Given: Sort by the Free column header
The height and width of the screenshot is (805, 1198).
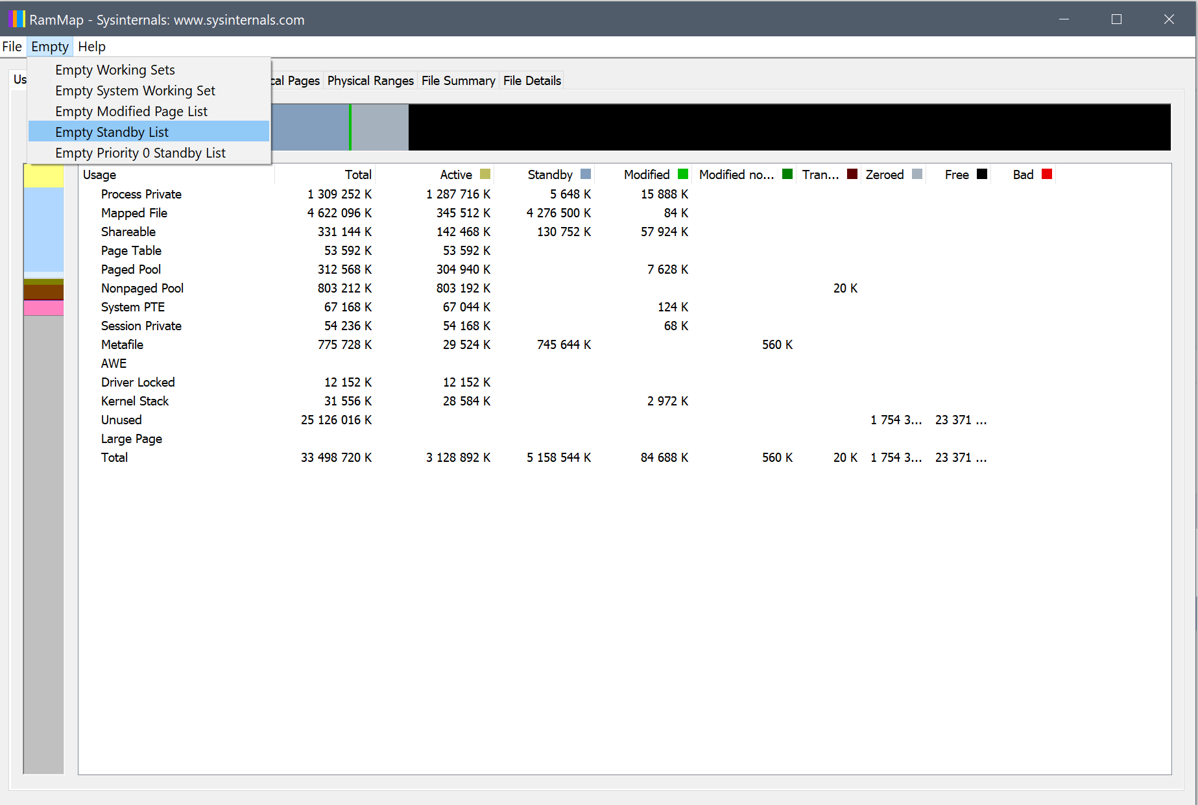Looking at the screenshot, I should tap(958, 174).
